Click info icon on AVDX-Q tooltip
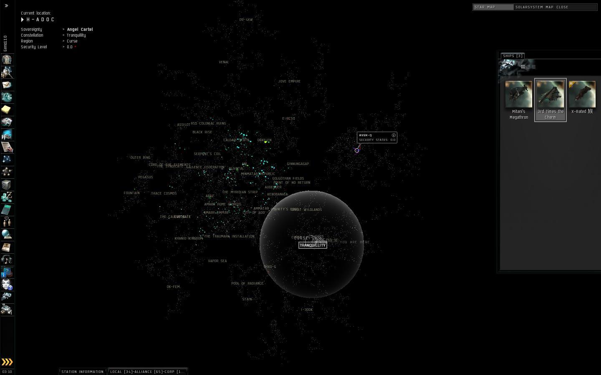 click(x=394, y=135)
